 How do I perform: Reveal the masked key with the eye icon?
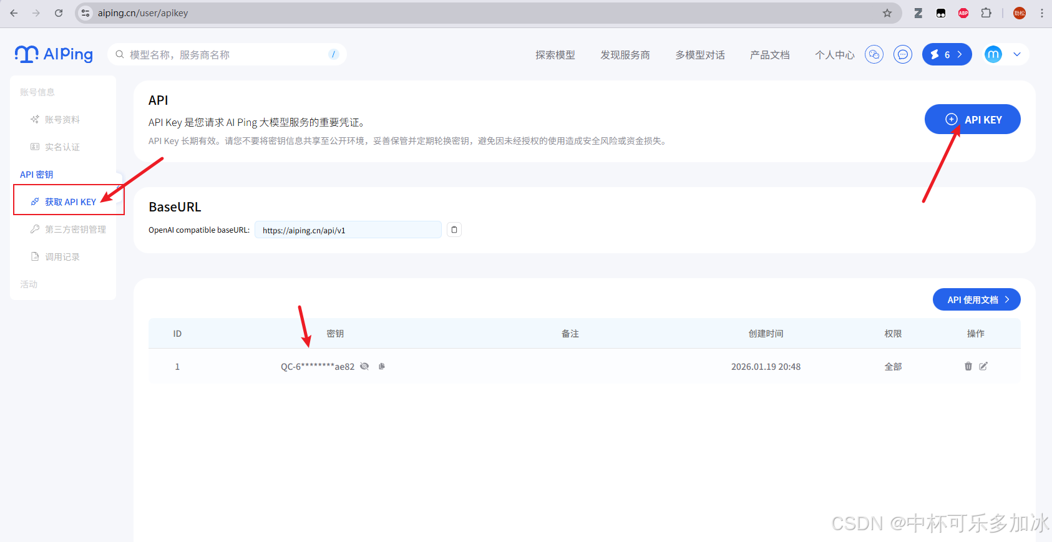coord(364,366)
